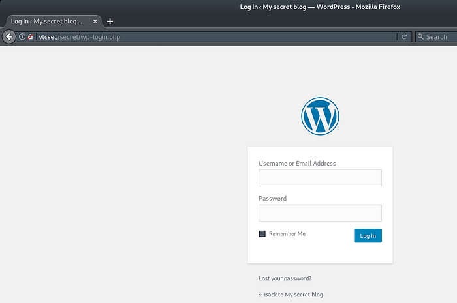Open a new tab with the plus icon
Screen dimensions: 457x303
click(110, 21)
